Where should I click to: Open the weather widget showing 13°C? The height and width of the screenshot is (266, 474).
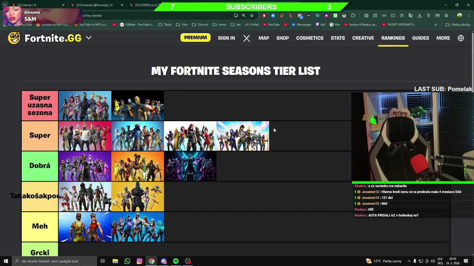coord(384,261)
